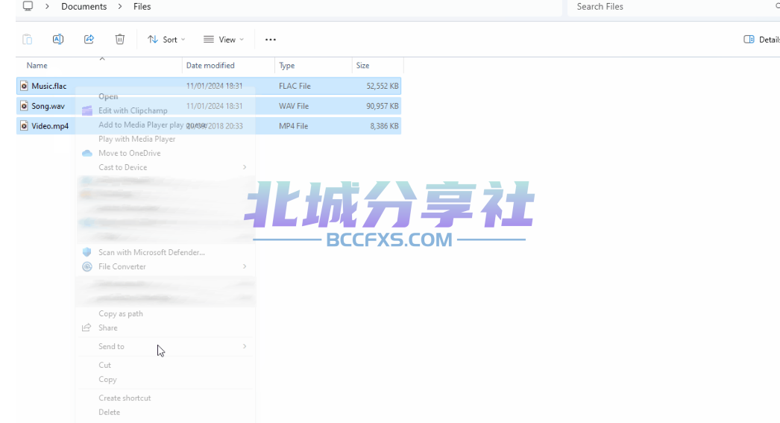Image resolution: width=780 pixels, height=423 pixels.
Task: Sort by the Size column header
Action: pyautogui.click(x=377, y=65)
